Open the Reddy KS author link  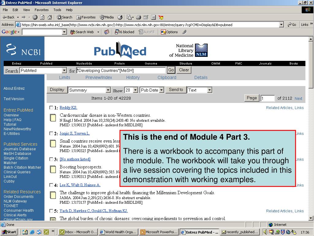coord(68,108)
